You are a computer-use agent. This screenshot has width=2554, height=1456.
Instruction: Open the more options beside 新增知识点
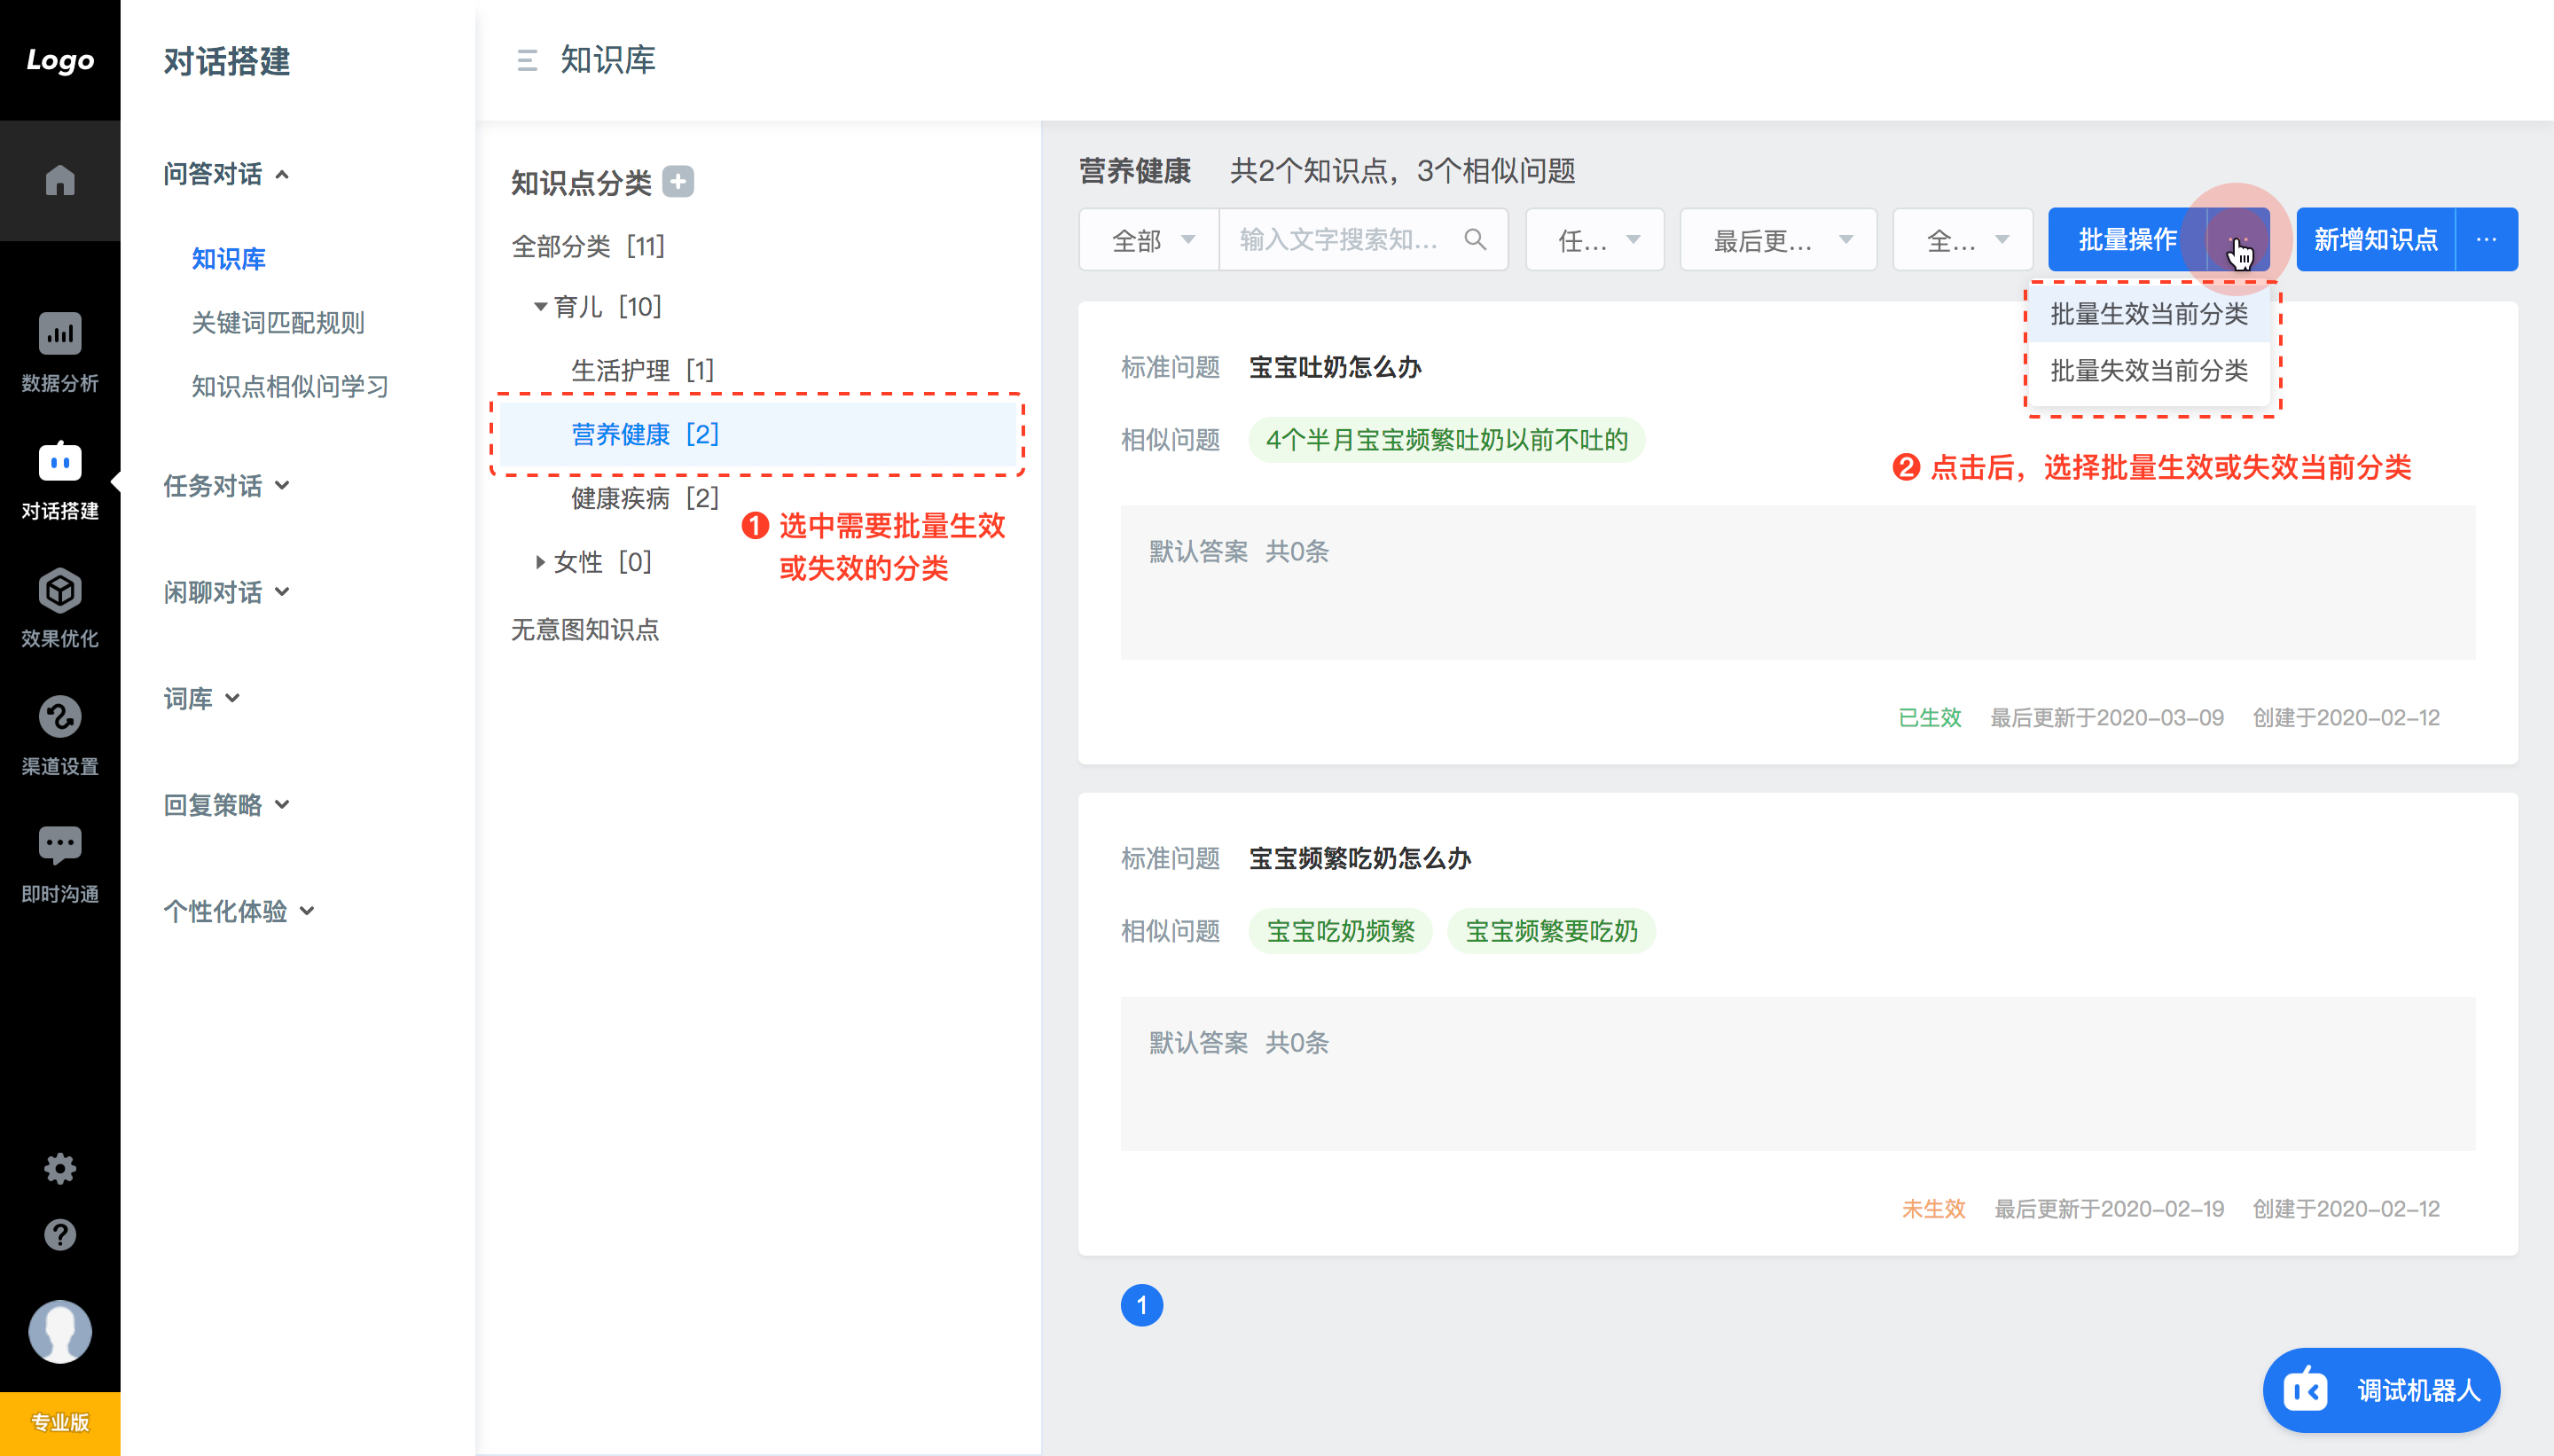pyautogui.click(x=2487, y=239)
